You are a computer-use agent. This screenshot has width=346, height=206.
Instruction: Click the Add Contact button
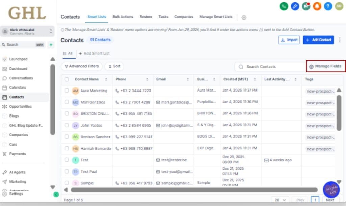[318, 40]
